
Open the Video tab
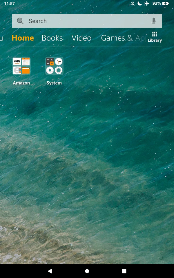81,38
